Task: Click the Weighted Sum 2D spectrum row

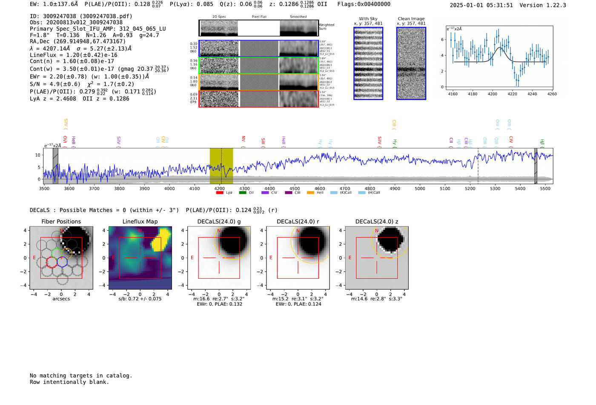Action: [258, 28]
